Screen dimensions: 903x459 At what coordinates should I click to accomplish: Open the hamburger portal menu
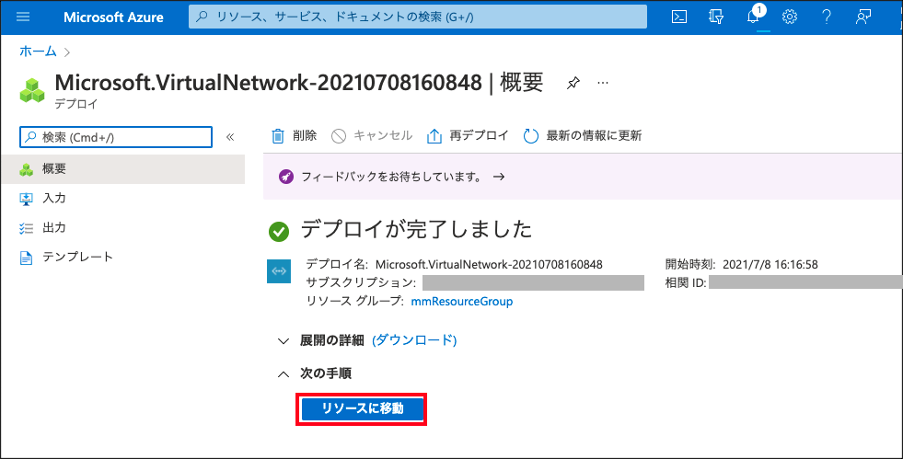coord(23,17)
